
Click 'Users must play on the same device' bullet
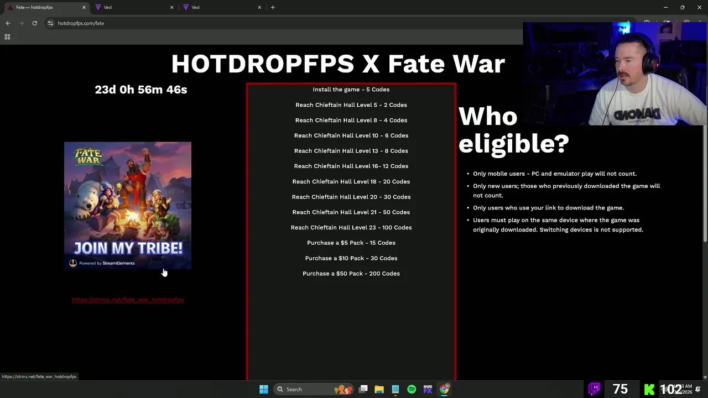click(558, 225)
